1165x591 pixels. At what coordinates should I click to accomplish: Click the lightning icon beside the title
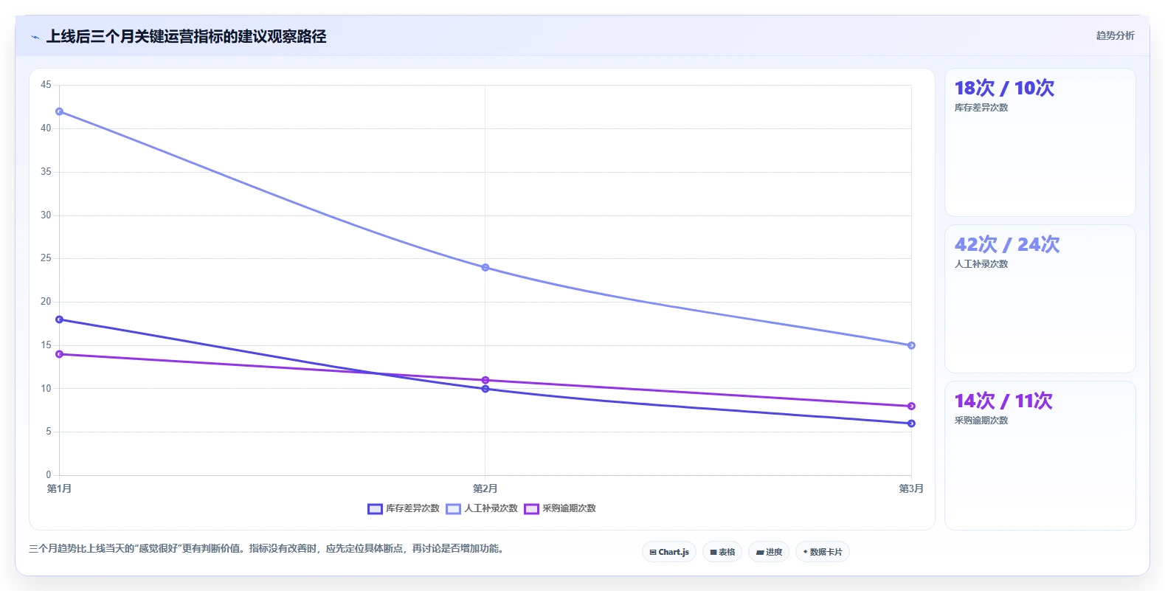(x=35, y=37)
